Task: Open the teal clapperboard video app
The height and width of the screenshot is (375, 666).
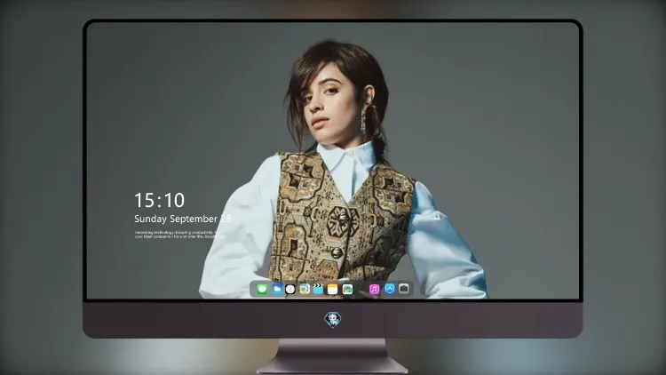Action: coord(318,290)
